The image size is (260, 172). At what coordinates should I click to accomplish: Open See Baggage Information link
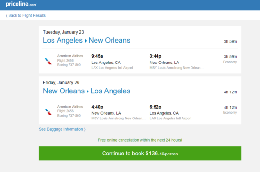[x=62, y=129]
